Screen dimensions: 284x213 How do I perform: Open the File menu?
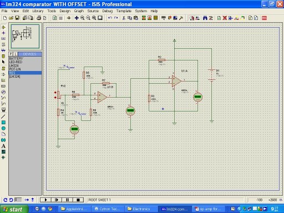(x=4, y=11)
